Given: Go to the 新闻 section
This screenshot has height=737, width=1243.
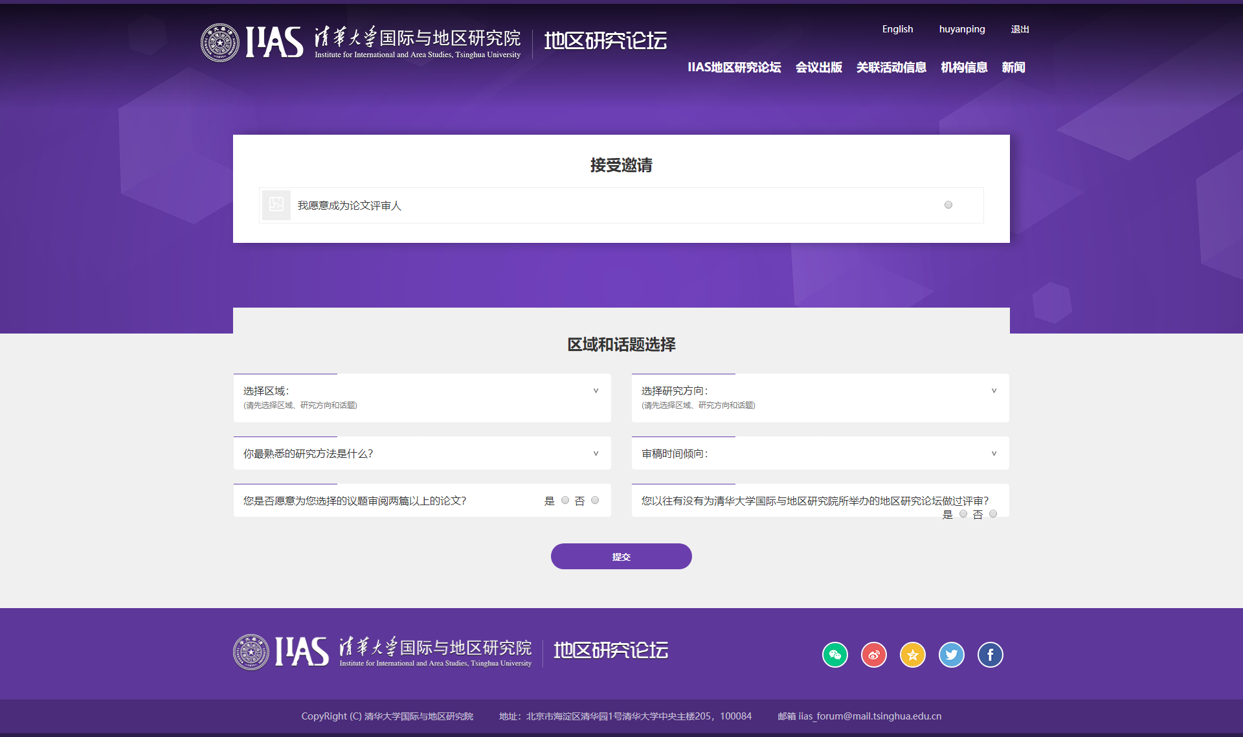Looking at the screenshot, I should (x=1013, y=67).
